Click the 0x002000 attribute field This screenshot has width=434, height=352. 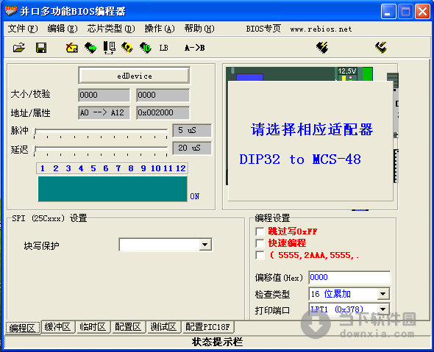pos(163,112)
